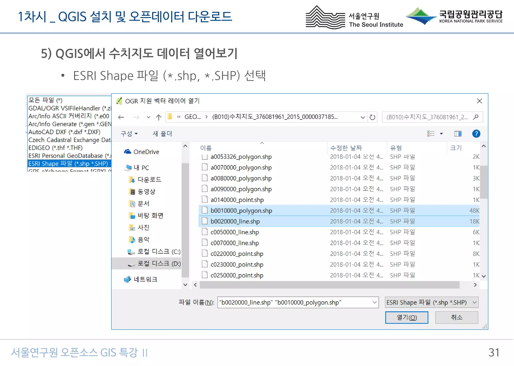Image resolution: width=514 pixels, height=366 pixels.
Task: Open the 구성 menu
Action: tap(129, 134)
